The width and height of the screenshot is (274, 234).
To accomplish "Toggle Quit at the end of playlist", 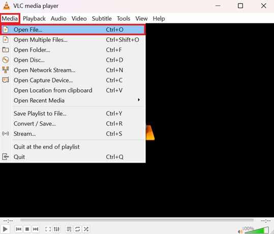I will (73, 147).
